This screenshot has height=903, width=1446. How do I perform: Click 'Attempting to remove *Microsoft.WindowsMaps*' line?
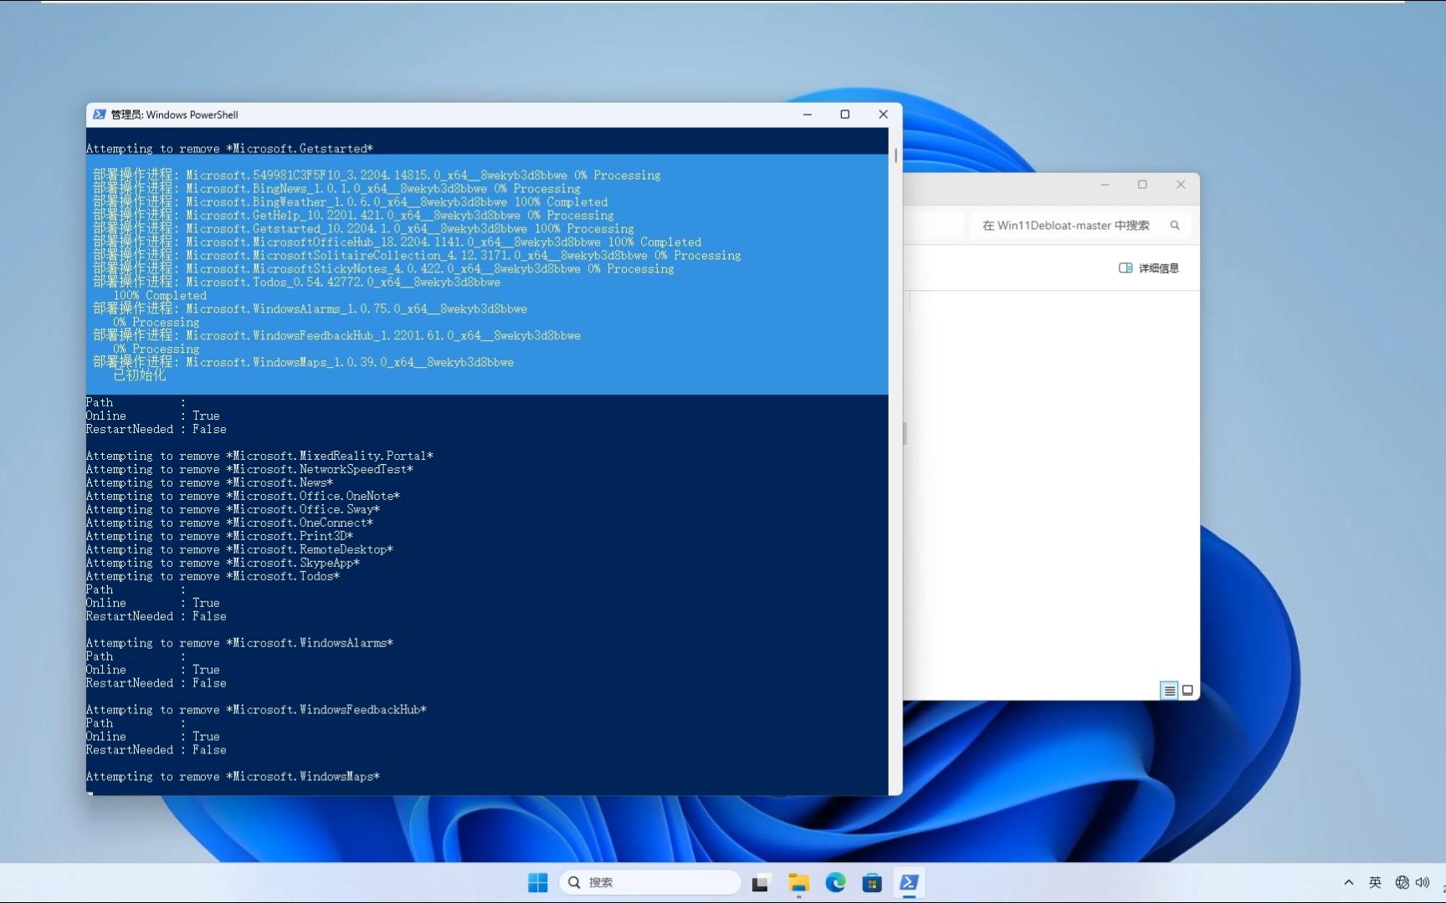(x=233, y=777)
